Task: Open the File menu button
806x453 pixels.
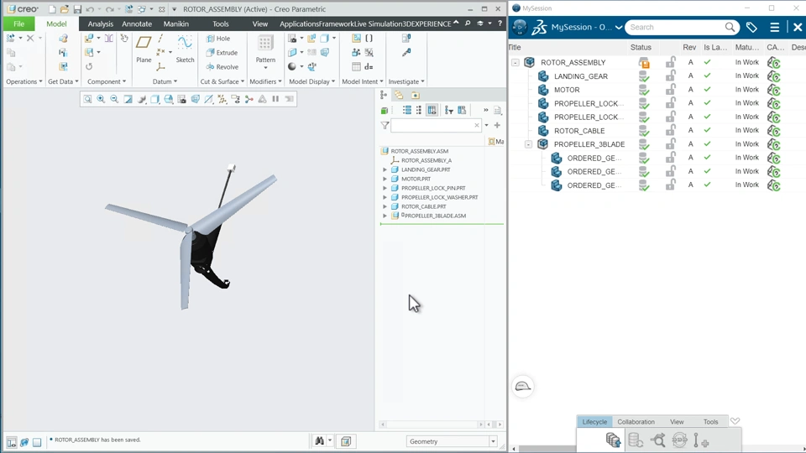Action: 19,23
